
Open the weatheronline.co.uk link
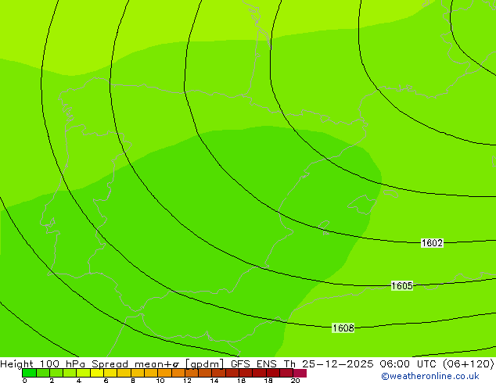(x=430, y=376)
